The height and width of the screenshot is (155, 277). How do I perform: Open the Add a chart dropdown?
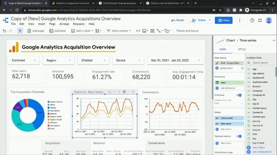click(x=82, y=31)
